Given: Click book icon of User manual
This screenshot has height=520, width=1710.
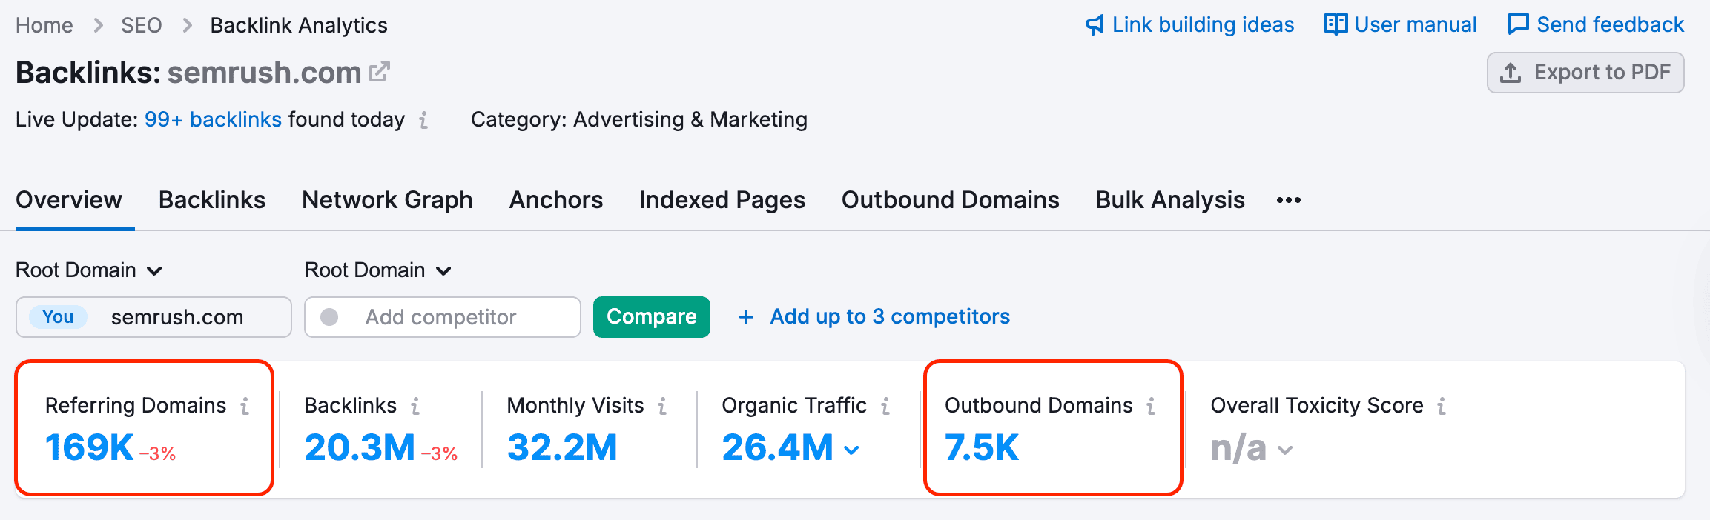Looking at the screenshot, I should pos(1336,24).
